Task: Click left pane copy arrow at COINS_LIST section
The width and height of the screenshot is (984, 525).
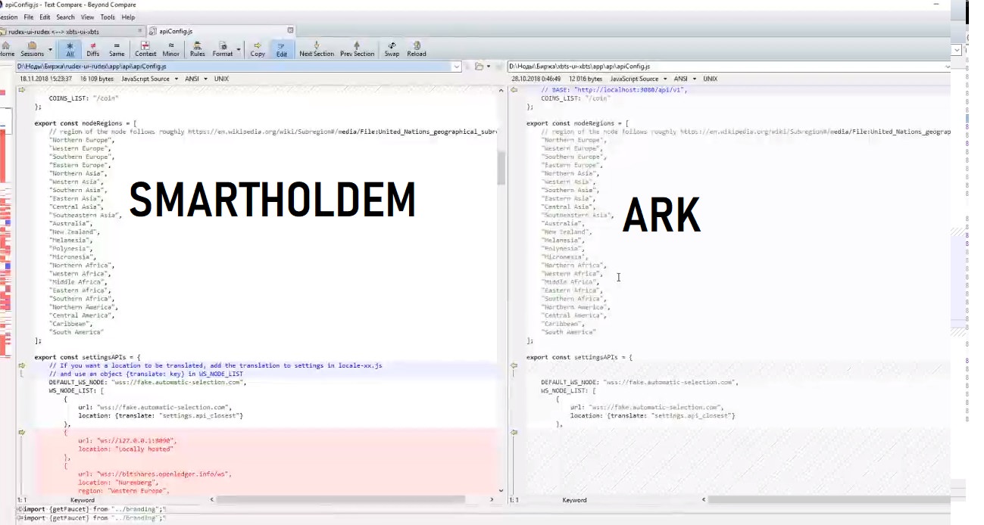Action: 22,90
